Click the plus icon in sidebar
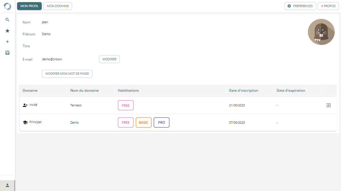The image size is (341, 191). point(7,42)
